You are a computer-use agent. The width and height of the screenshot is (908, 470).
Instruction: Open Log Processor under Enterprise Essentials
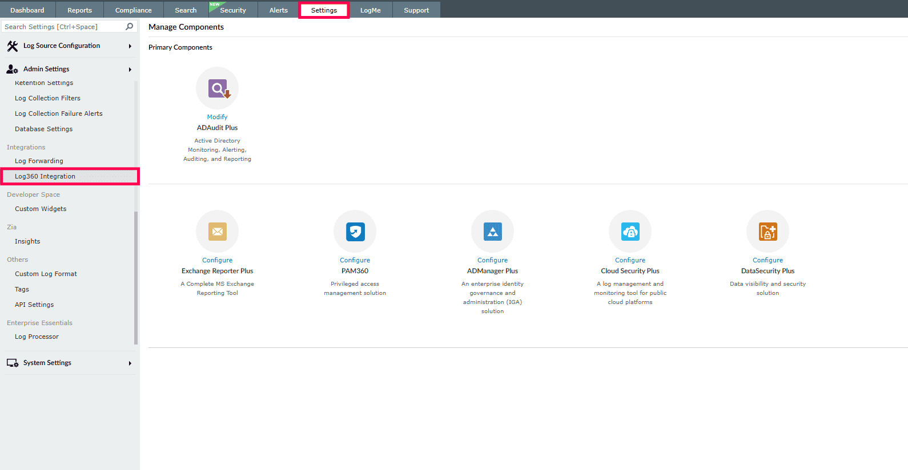tap(37, 337)
